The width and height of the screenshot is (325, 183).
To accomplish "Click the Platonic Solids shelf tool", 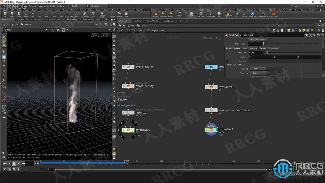I will [102, 14].
